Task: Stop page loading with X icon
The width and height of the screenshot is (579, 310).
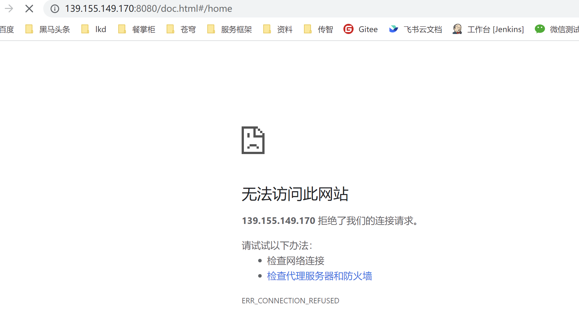Action: tap(29, 9)
